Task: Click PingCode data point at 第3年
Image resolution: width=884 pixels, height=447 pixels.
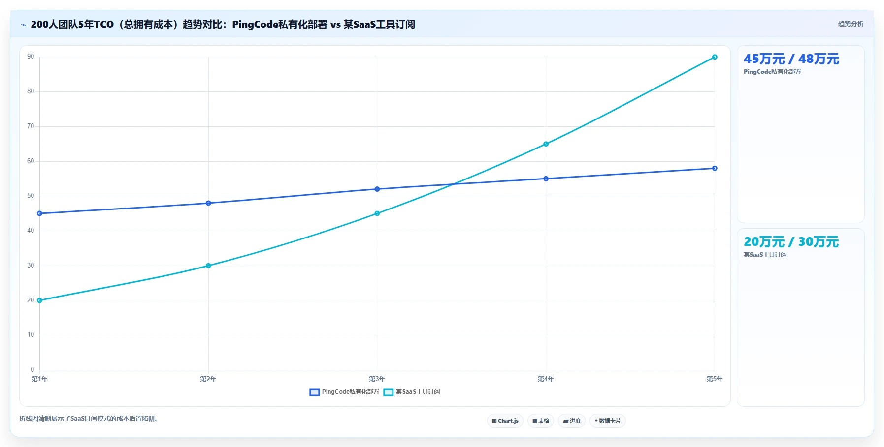Action: coord(377,189)
